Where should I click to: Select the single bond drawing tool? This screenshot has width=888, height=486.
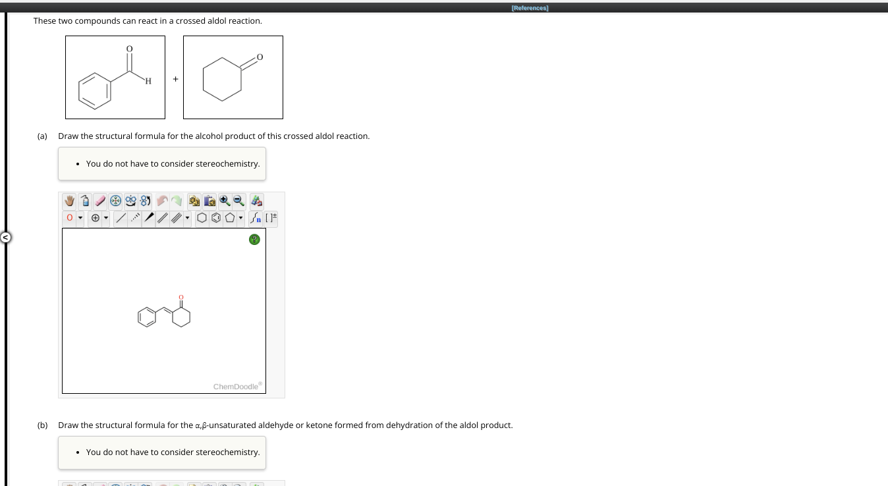pos(121,217)
